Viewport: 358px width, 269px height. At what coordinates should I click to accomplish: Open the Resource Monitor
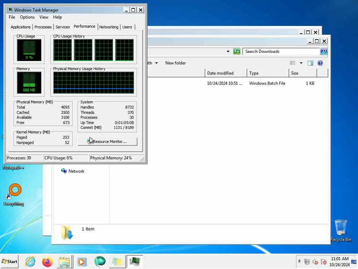(107, 142)
